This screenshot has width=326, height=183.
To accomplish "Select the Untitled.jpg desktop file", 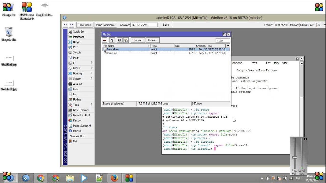I will [9, 60].
